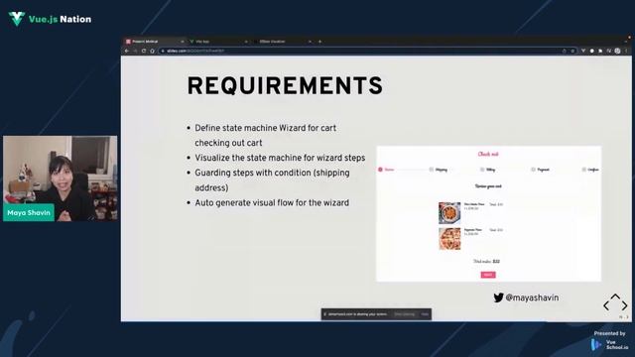Image resolution: width=635 pixels, height=357 pixels.
Task: Select the Payment wizard step
Action: [x=540, y=170]
